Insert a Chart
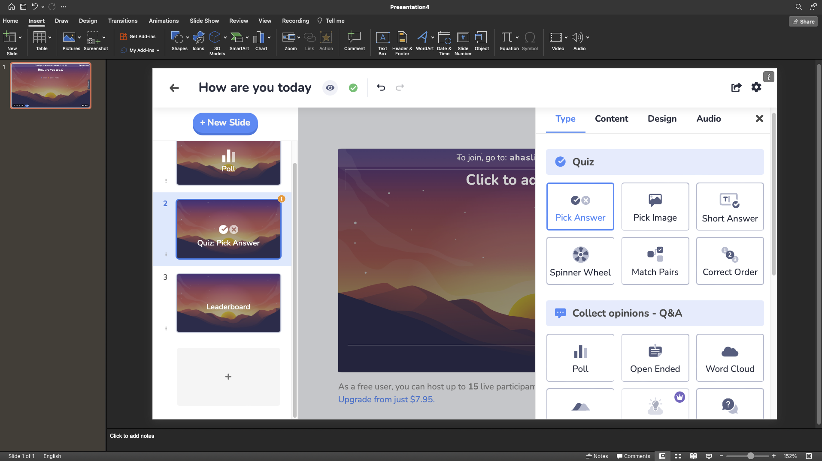 [261, 42]
